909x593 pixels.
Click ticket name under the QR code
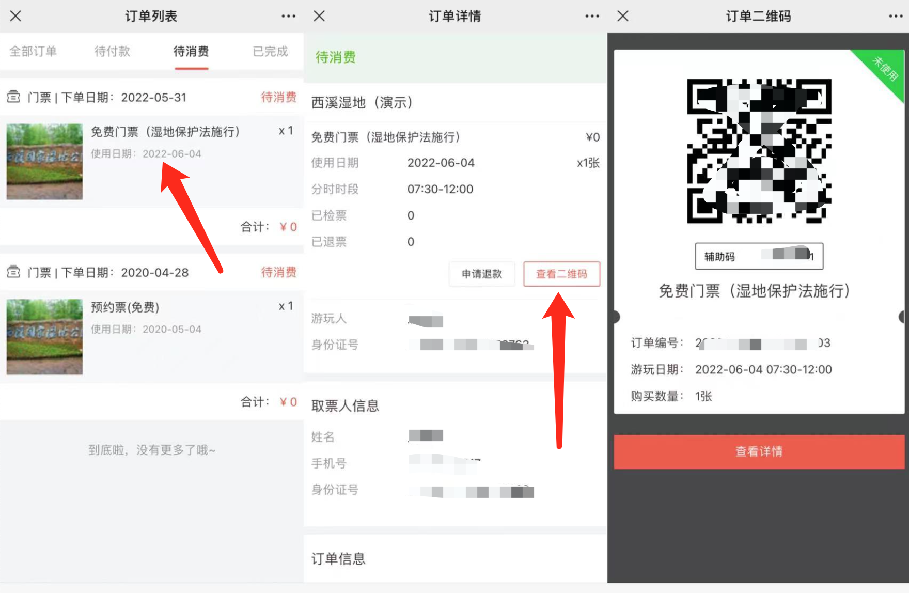[x=754, y=291]
